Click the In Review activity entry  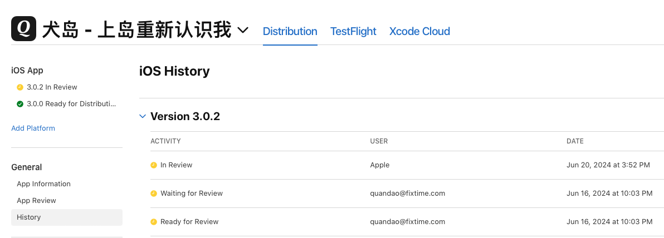(176, 165)
